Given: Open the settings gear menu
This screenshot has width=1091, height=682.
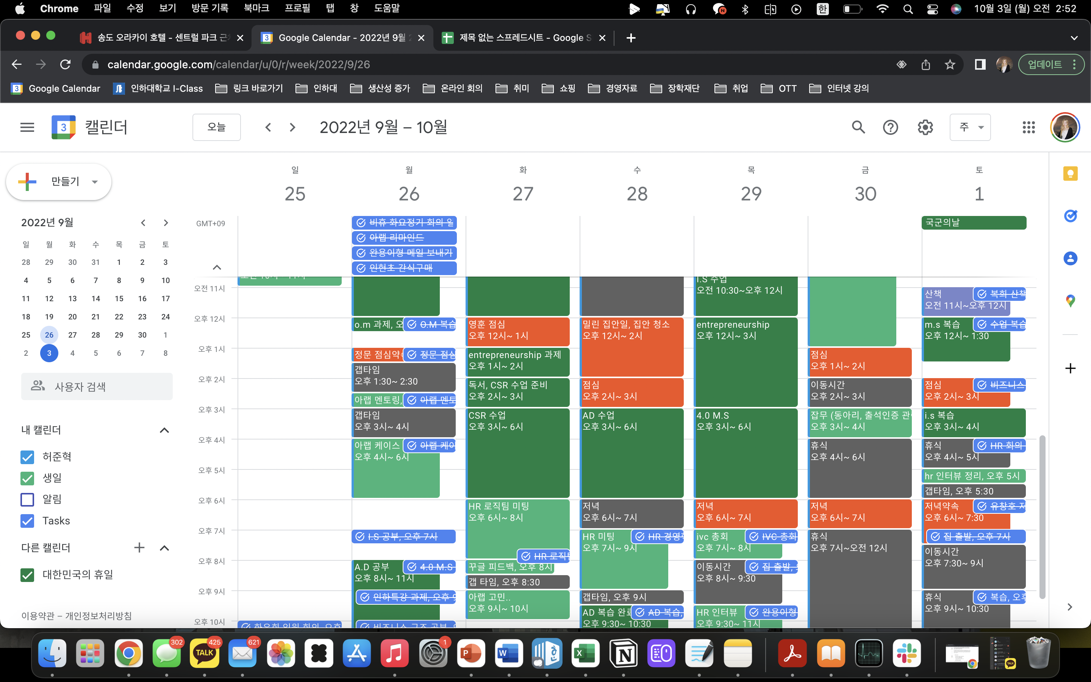Looking at the screenshot, I should point(925,127).
